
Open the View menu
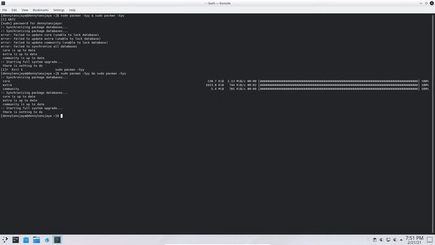[24, 10]
